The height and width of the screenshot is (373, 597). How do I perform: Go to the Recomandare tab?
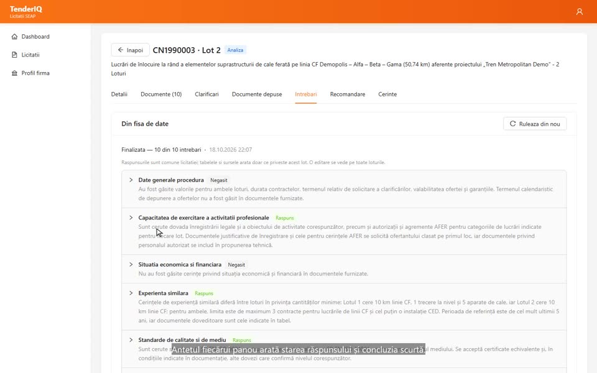pos(348,94)
